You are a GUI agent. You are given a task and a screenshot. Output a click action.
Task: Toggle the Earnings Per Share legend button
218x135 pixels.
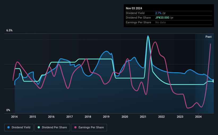89,128
